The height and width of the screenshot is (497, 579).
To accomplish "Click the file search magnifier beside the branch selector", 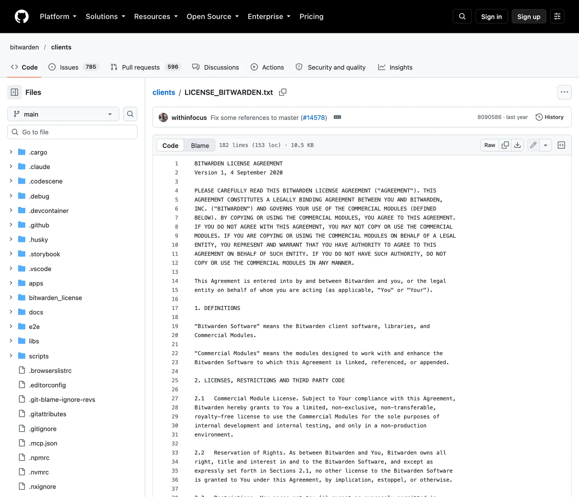I will point(130,114).
